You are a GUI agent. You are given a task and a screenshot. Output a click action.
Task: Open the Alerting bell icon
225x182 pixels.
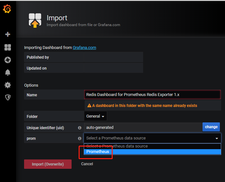click(x=8, y=72)
